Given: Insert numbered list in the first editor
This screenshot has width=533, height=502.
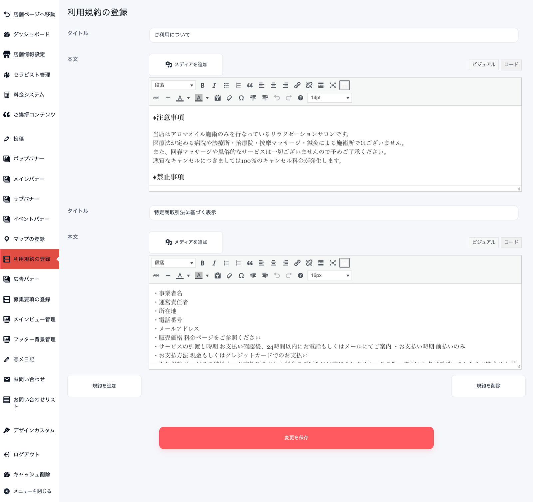Looking at the screenshot, I should tap(238, 85).
